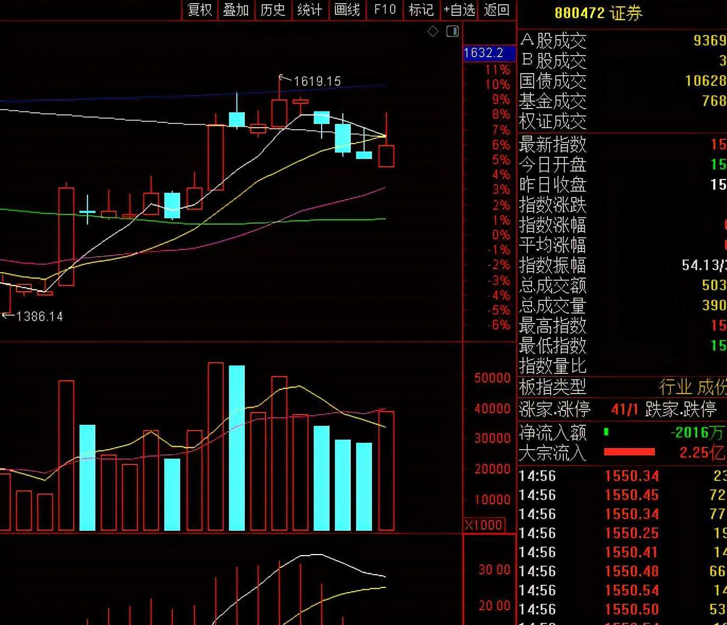Click the 最低指数 label
727x625 pixels.
tap(553, 345)
